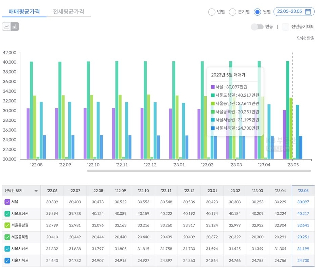Click the 서울동남권 bar for '22.12
This screenshot has height=268, width=316.
click(x=148, y=127)
